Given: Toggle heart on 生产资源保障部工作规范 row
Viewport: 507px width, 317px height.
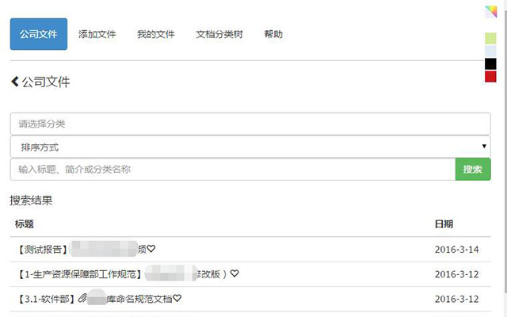Looking at the screenshot, I should [234, 273].
